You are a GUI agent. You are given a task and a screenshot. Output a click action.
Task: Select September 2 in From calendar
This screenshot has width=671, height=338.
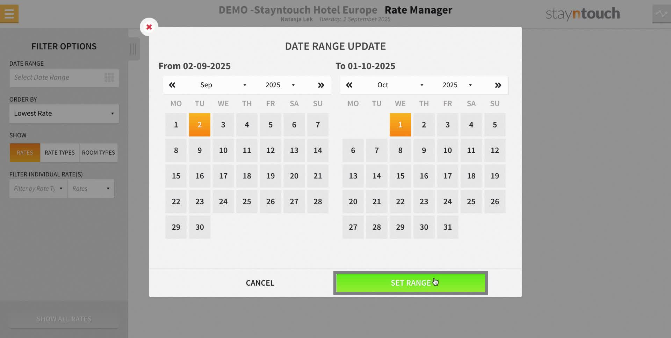point(200,125)
